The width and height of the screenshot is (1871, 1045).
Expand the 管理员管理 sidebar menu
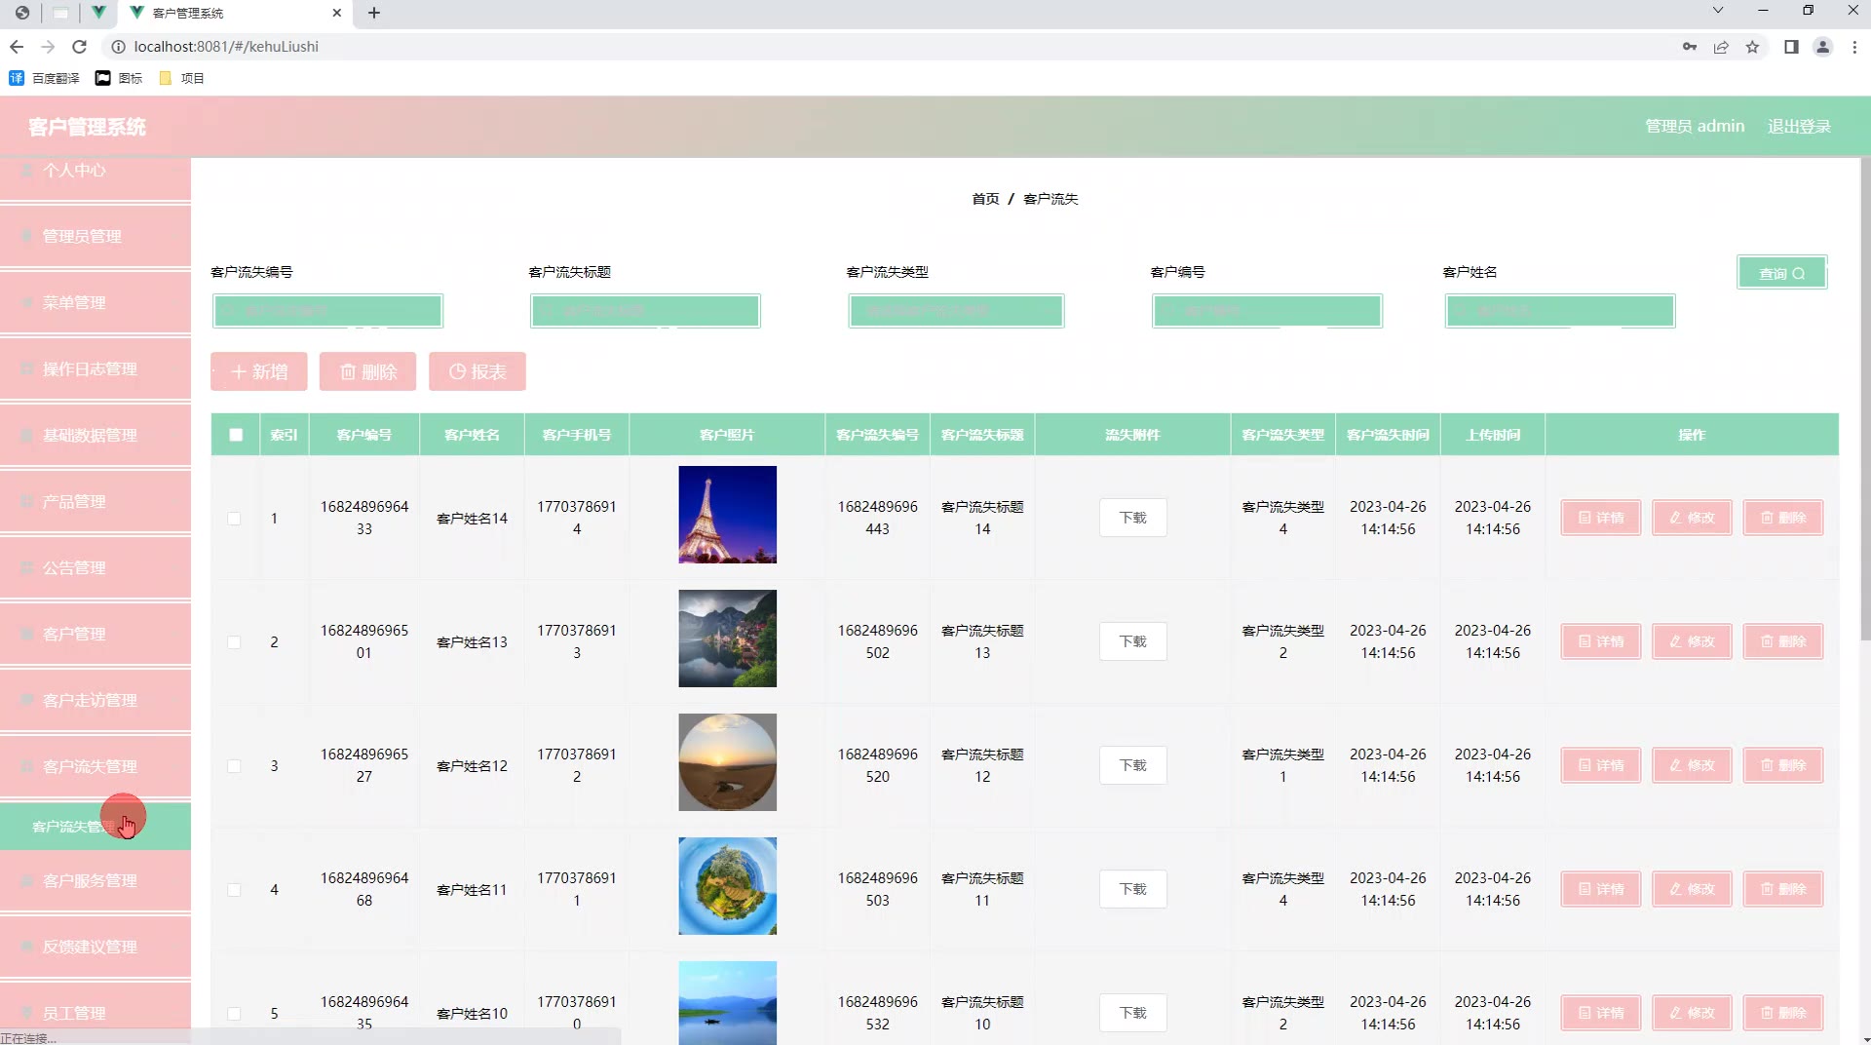[x=95, y=236]
